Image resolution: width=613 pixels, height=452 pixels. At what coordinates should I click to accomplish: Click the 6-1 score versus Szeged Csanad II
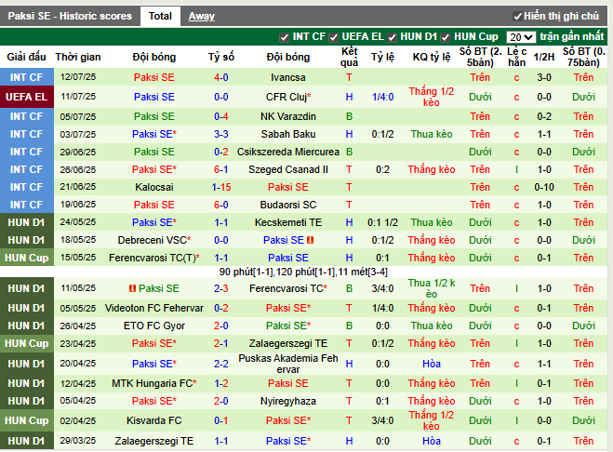click(220, 169)
